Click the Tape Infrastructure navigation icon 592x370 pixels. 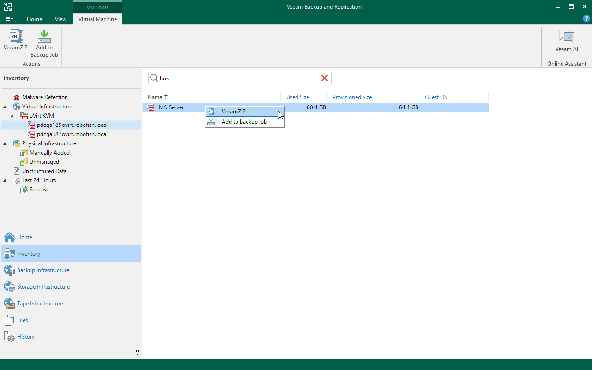[x=9, y=304]
